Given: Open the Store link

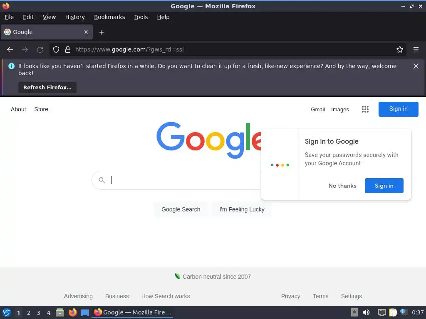Looking at the screenshot, I should 41,109.
